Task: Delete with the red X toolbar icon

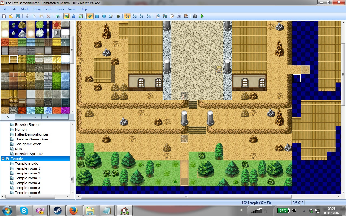Action: tap(49, 16)
